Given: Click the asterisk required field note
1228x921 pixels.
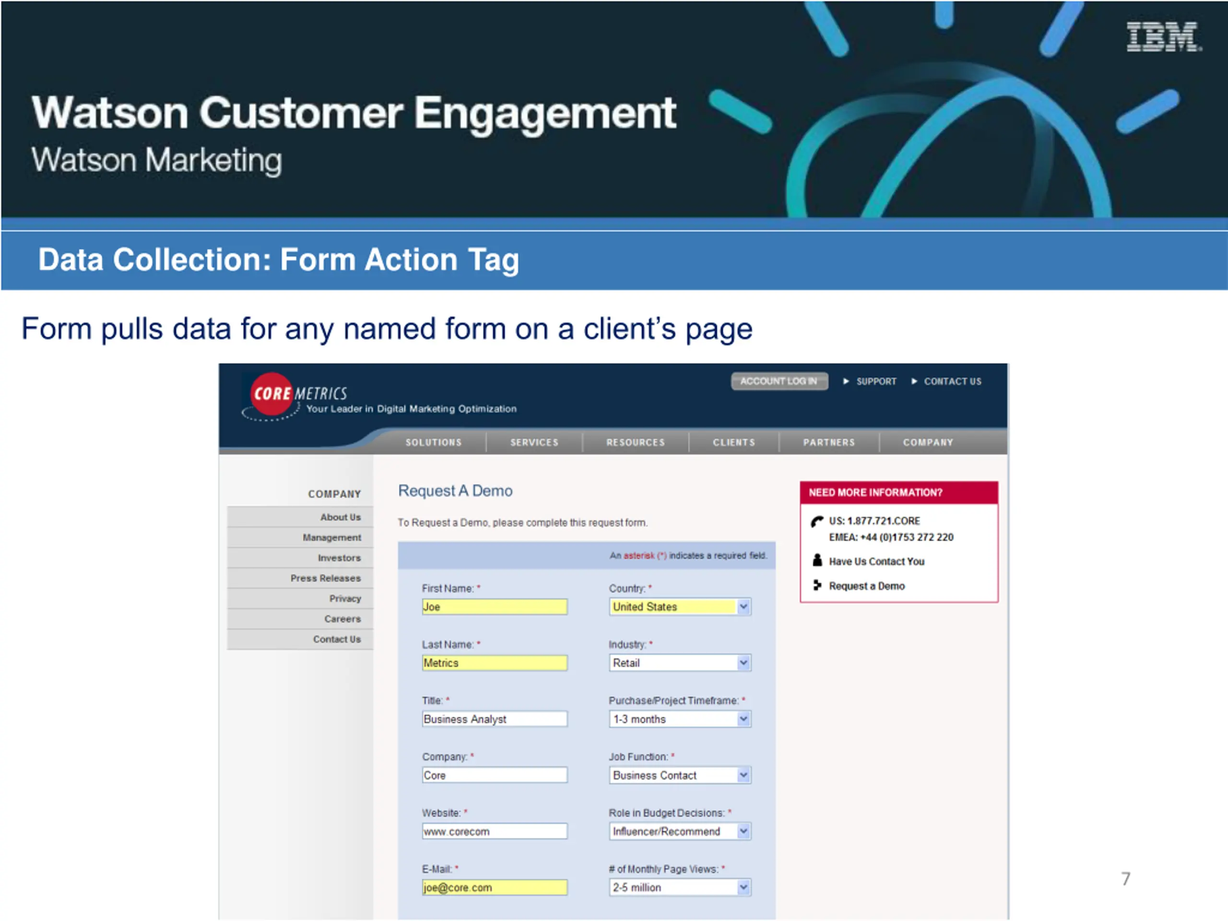Looking at the screenshot, I should click(688, 555).
